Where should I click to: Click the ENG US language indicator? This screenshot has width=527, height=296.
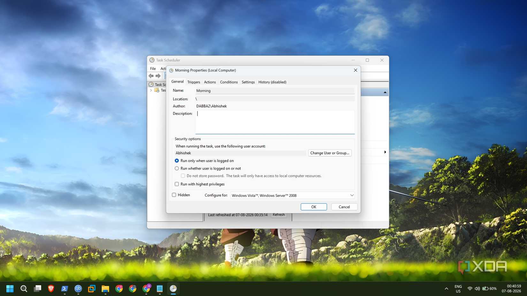(x=458, y=289)
